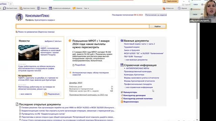The width and height of the screenshot is (216, 121).
Task: Open Журнал clock icon
Action: [179, 8]
